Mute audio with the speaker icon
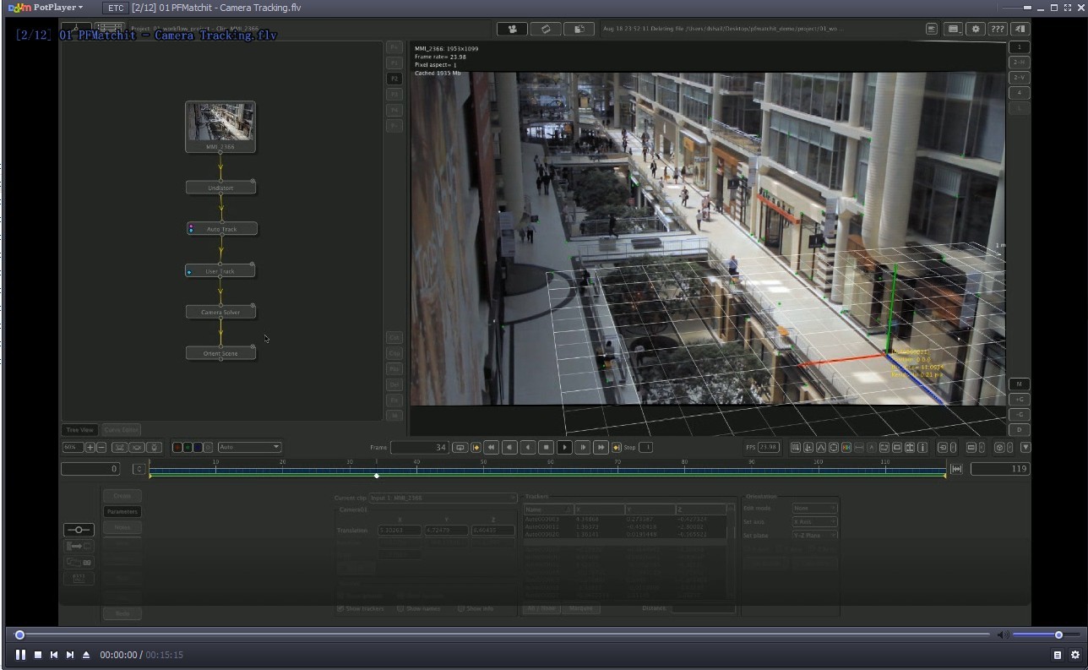The image size is (1088, 670). 1002,635
